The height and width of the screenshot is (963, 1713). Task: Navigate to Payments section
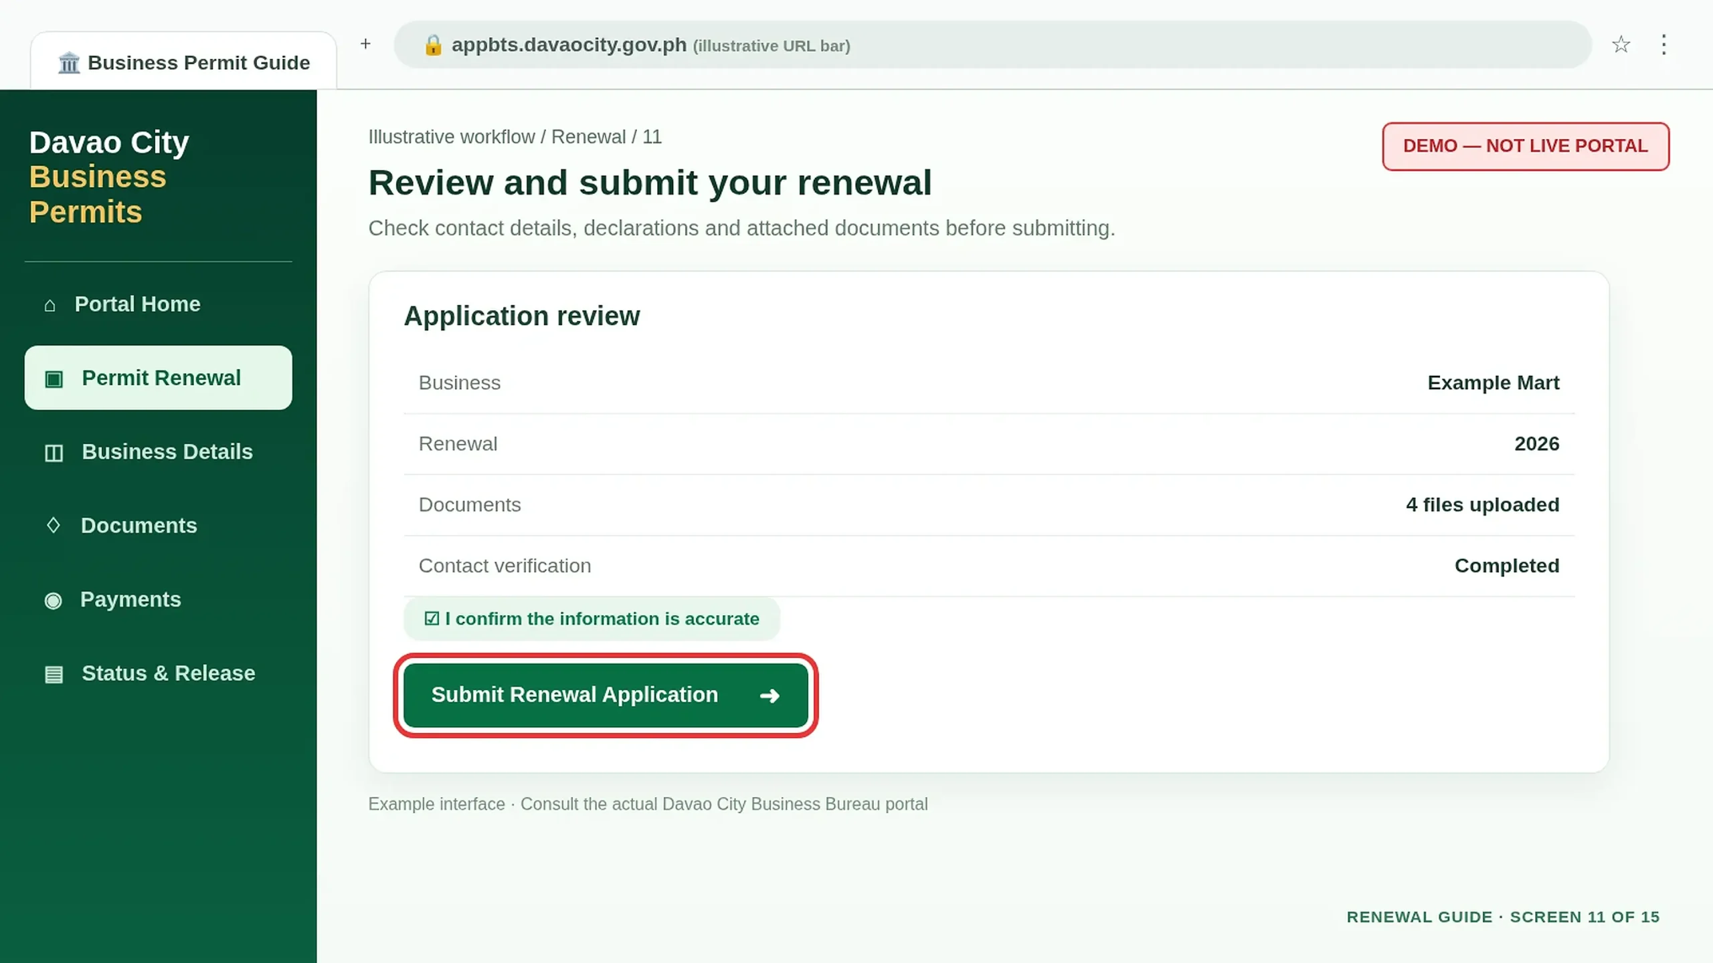point(159,599)
